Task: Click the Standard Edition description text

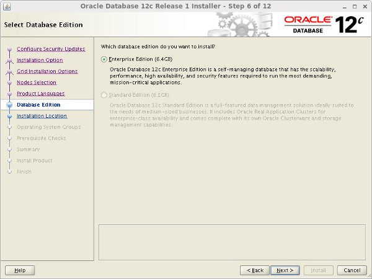Action: [x=231, y=115]
